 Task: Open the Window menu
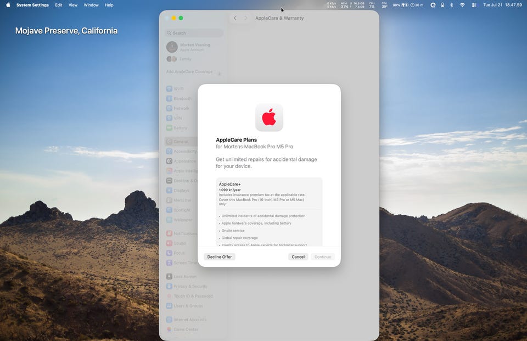[x=91, y=5]
